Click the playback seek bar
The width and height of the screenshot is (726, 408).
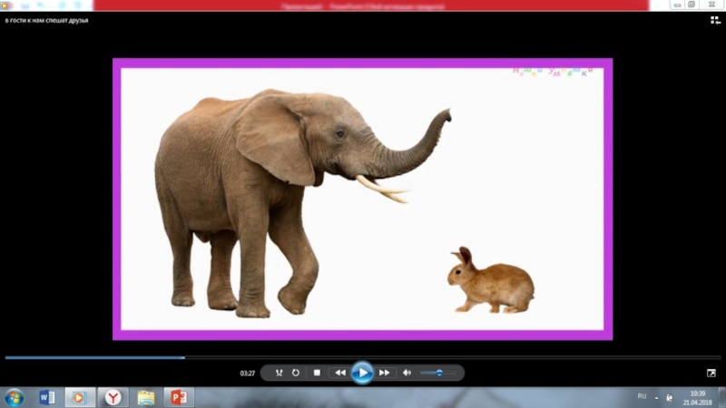point(363,357)
